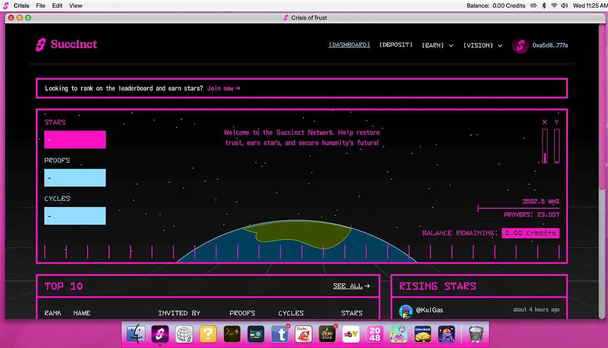This screenshot has width=608, height=348.
Task: Open the 2048 game icon
Action: [375, 334]
